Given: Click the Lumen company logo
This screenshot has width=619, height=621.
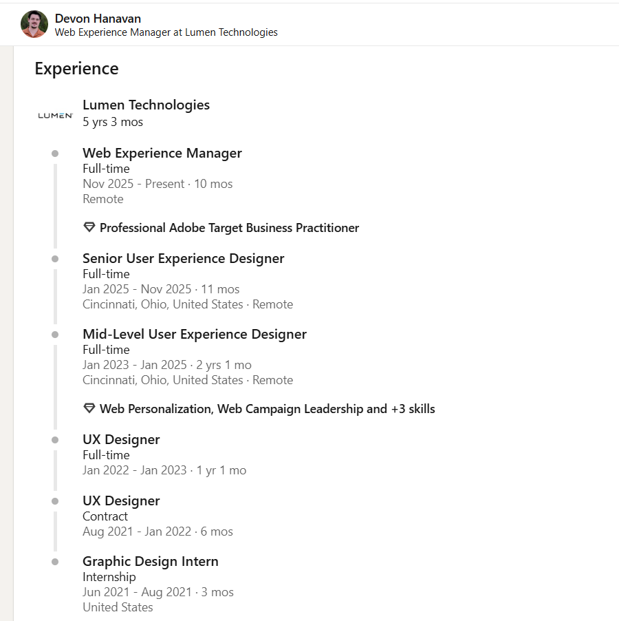Looking at the screenshot, I should pos(56,115).
